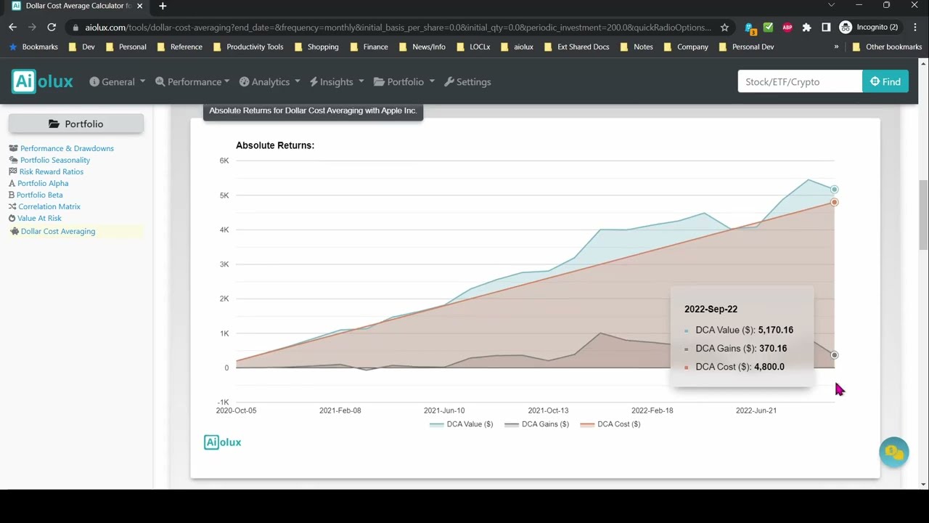
Task: Open the News/Info bookmarks folder
Action: (x=422, y=46)
